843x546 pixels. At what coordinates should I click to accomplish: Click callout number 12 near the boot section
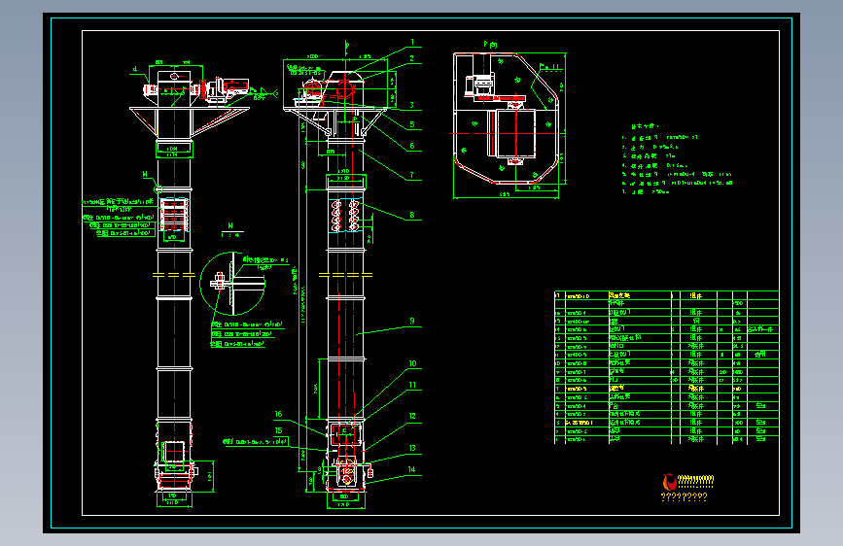(413, 416)
